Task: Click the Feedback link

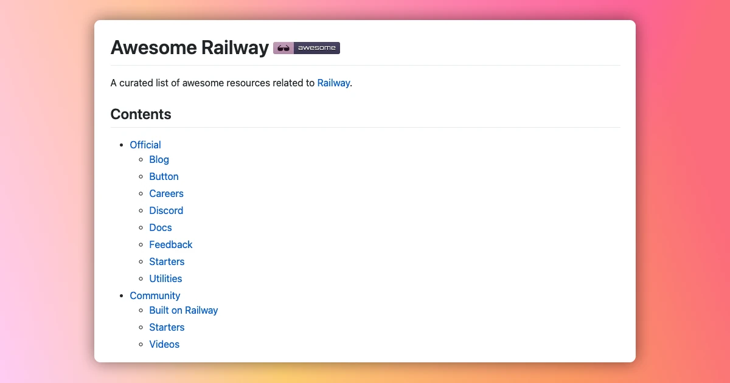Action: pos(171,244)
